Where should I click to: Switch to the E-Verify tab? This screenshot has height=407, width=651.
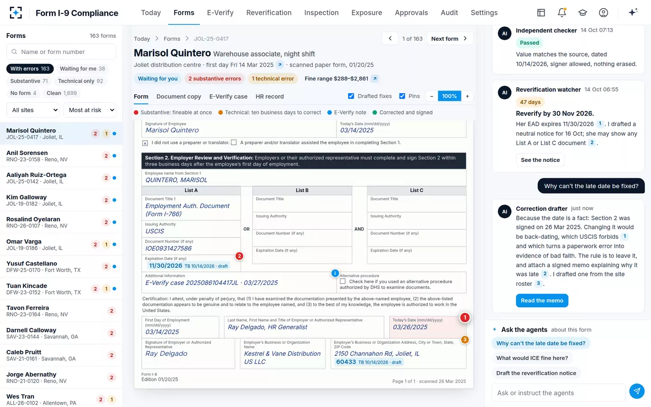[220, 13]
